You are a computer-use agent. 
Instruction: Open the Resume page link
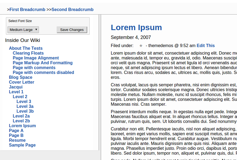(17, 140)
